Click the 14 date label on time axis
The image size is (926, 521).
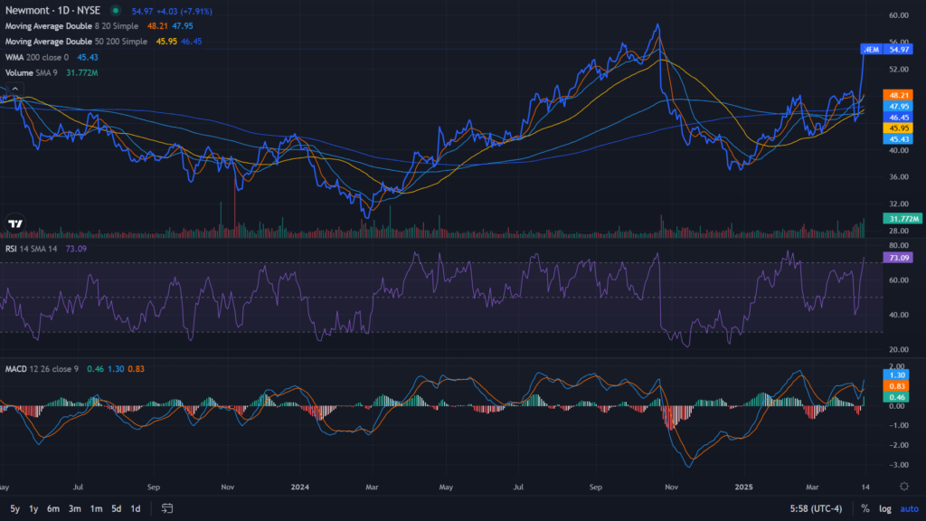(x=865, y=487)
